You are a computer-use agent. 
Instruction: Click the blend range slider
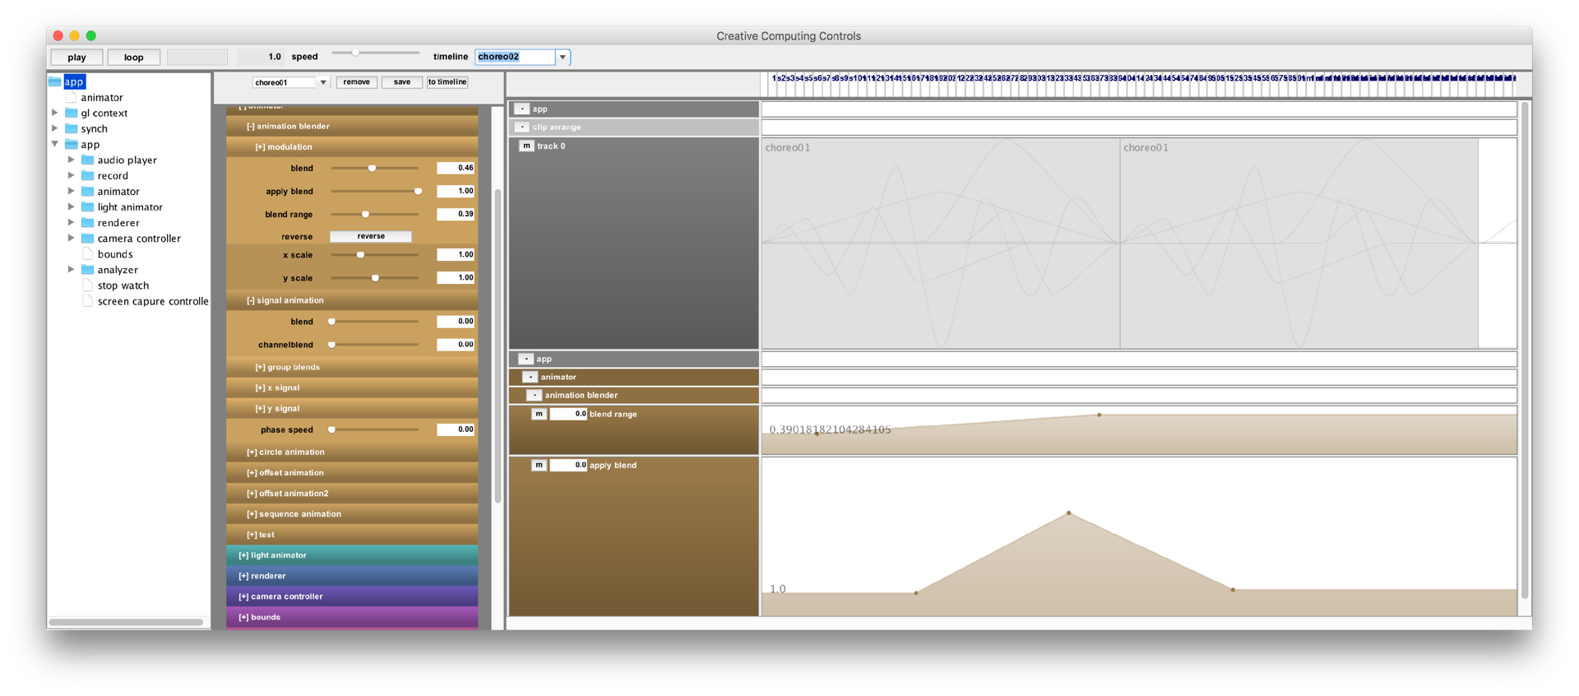(x=374, y=215)
